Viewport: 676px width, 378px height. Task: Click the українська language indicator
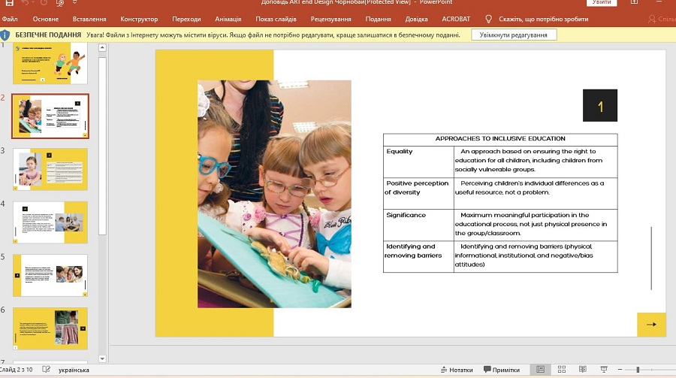(74, 370)
